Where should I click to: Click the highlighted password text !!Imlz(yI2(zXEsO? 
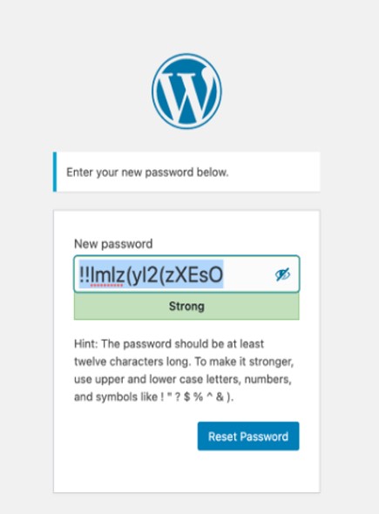click(151, 274)
